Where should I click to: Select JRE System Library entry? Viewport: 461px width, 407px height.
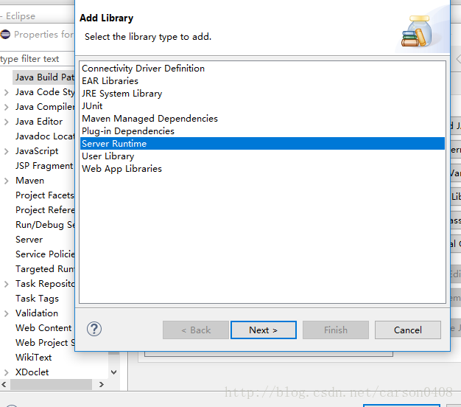[262, 94]
